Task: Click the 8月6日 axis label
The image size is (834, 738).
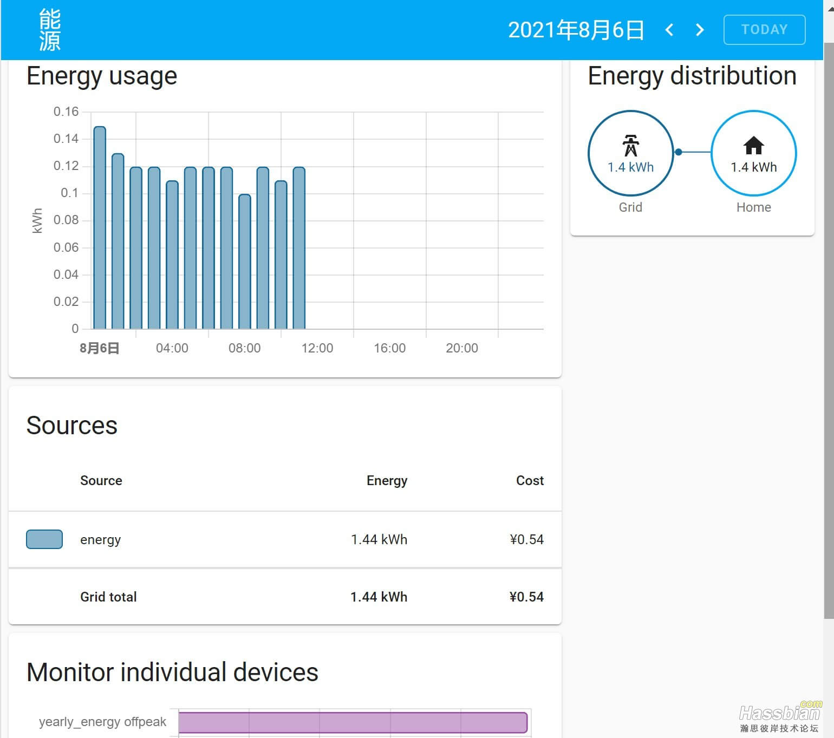Action: tap(100, 348)
